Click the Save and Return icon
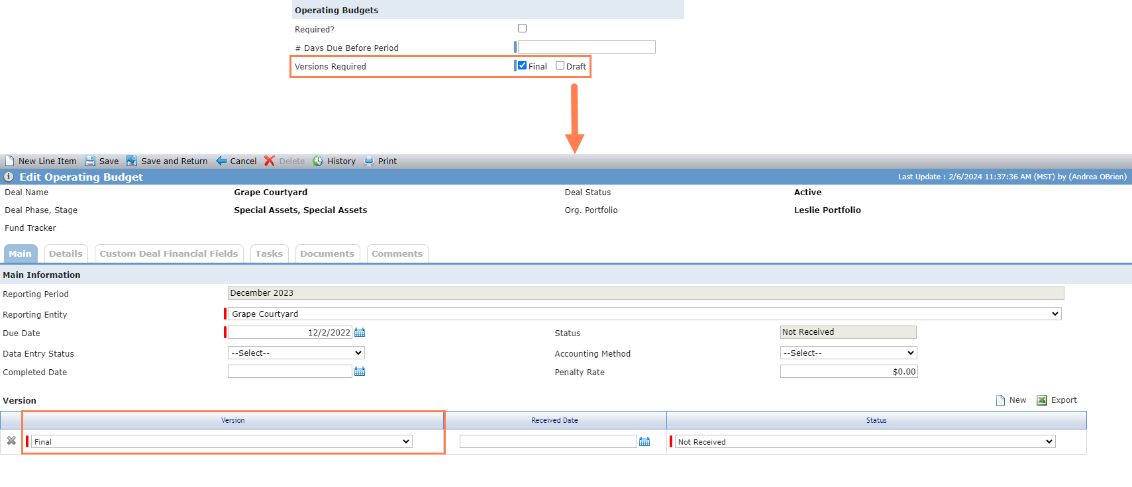Image resolution: width=1132 pixels, height=487 pixels. coord(132,161)
